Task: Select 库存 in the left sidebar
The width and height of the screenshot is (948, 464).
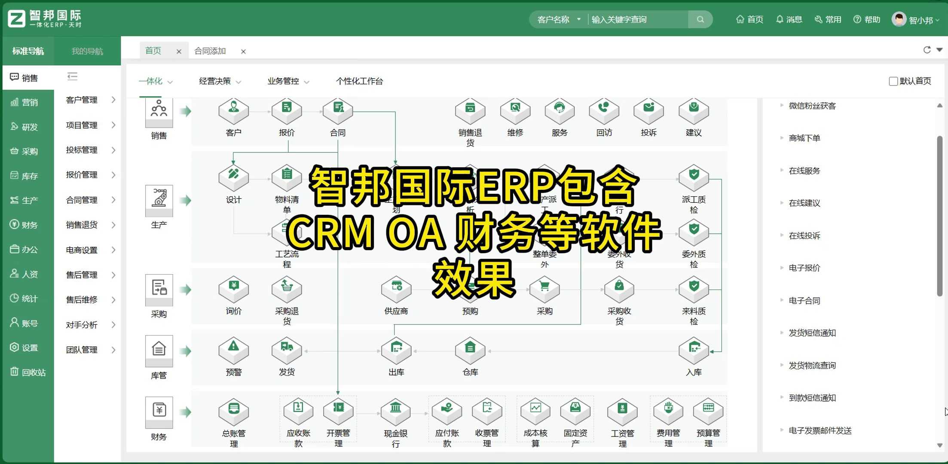Action: [x=28, y=176]
